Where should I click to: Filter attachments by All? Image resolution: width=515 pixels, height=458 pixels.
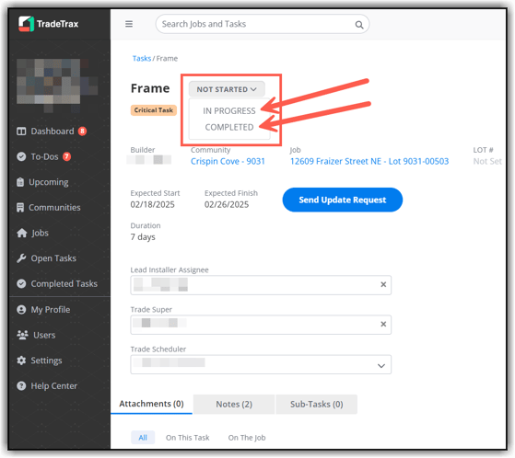143,438
